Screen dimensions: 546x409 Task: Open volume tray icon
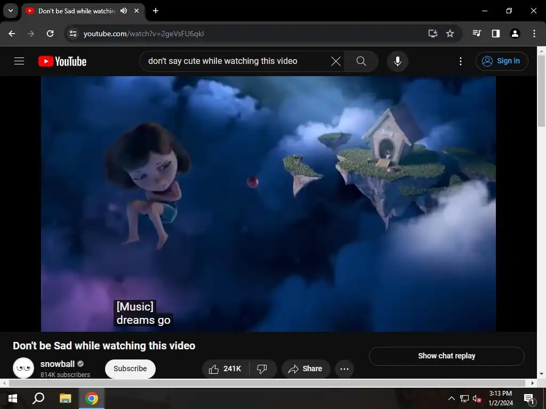(x=477, y=398)
